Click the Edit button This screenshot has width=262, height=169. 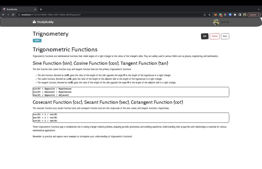point(205,36)
